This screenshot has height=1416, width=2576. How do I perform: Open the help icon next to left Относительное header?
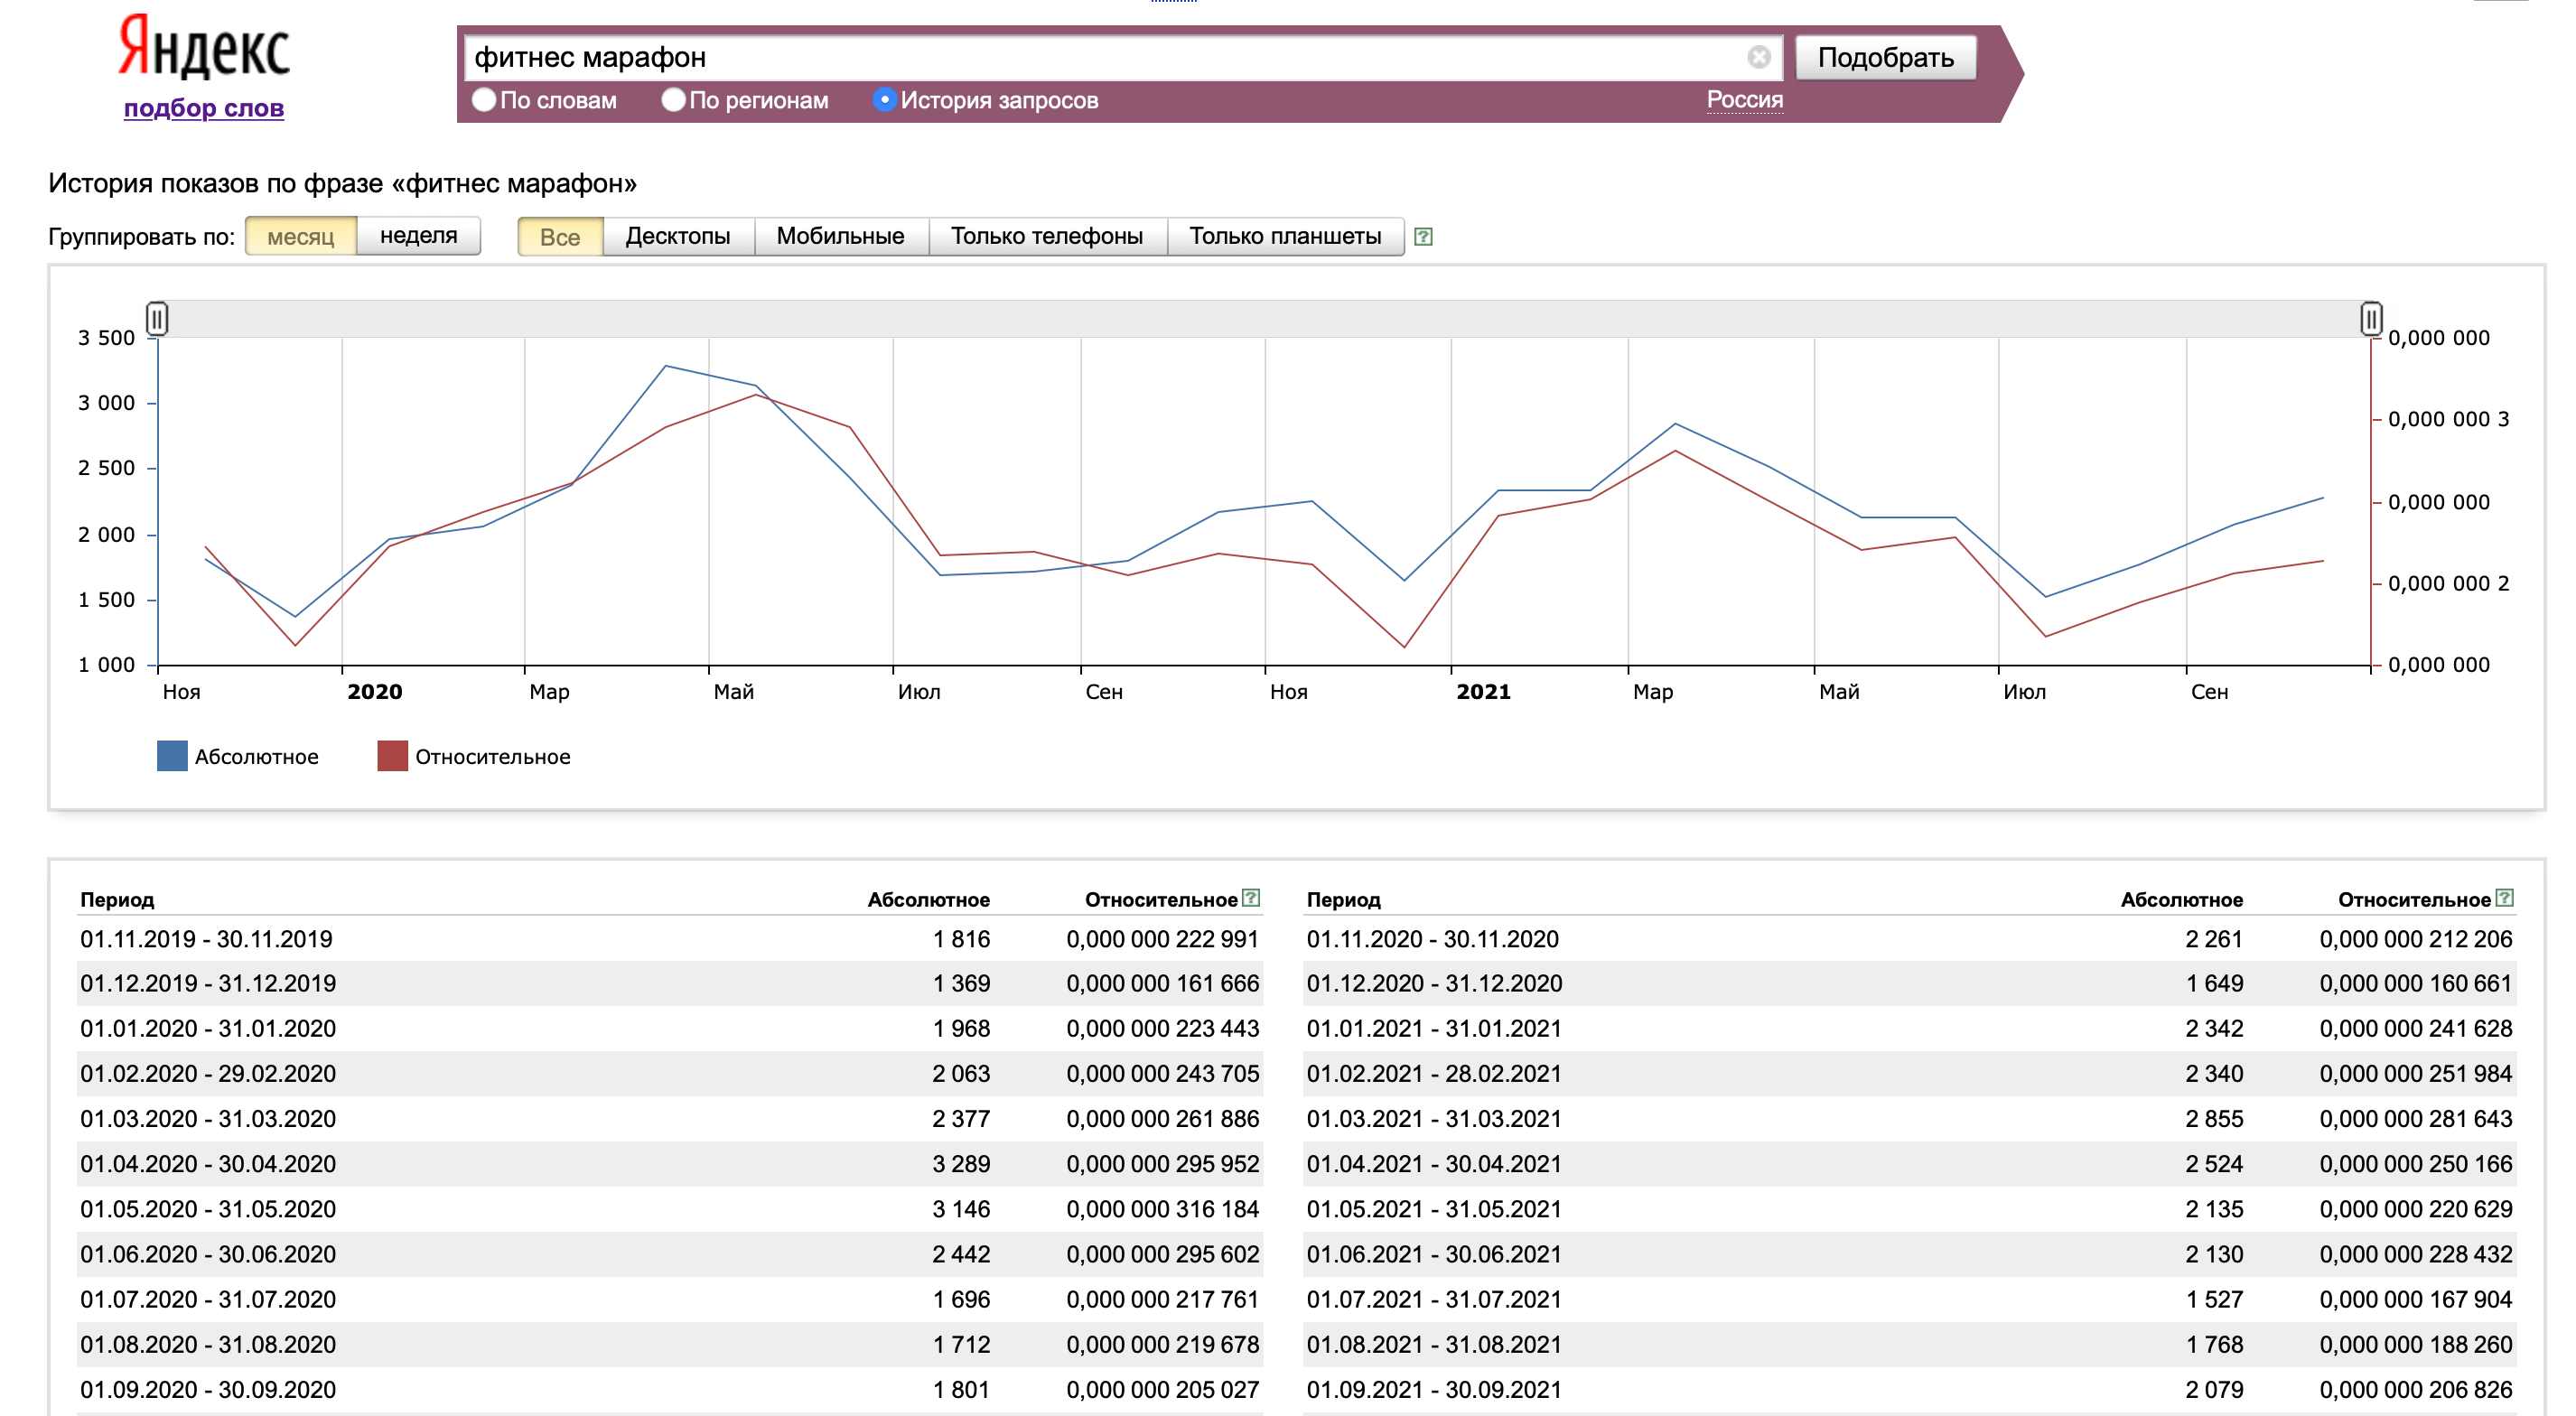(x=1250, y=898)
